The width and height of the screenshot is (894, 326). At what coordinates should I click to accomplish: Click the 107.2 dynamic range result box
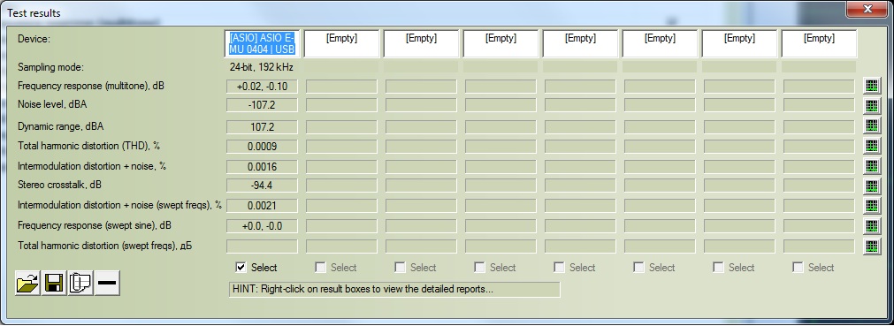tap(262, 126)
